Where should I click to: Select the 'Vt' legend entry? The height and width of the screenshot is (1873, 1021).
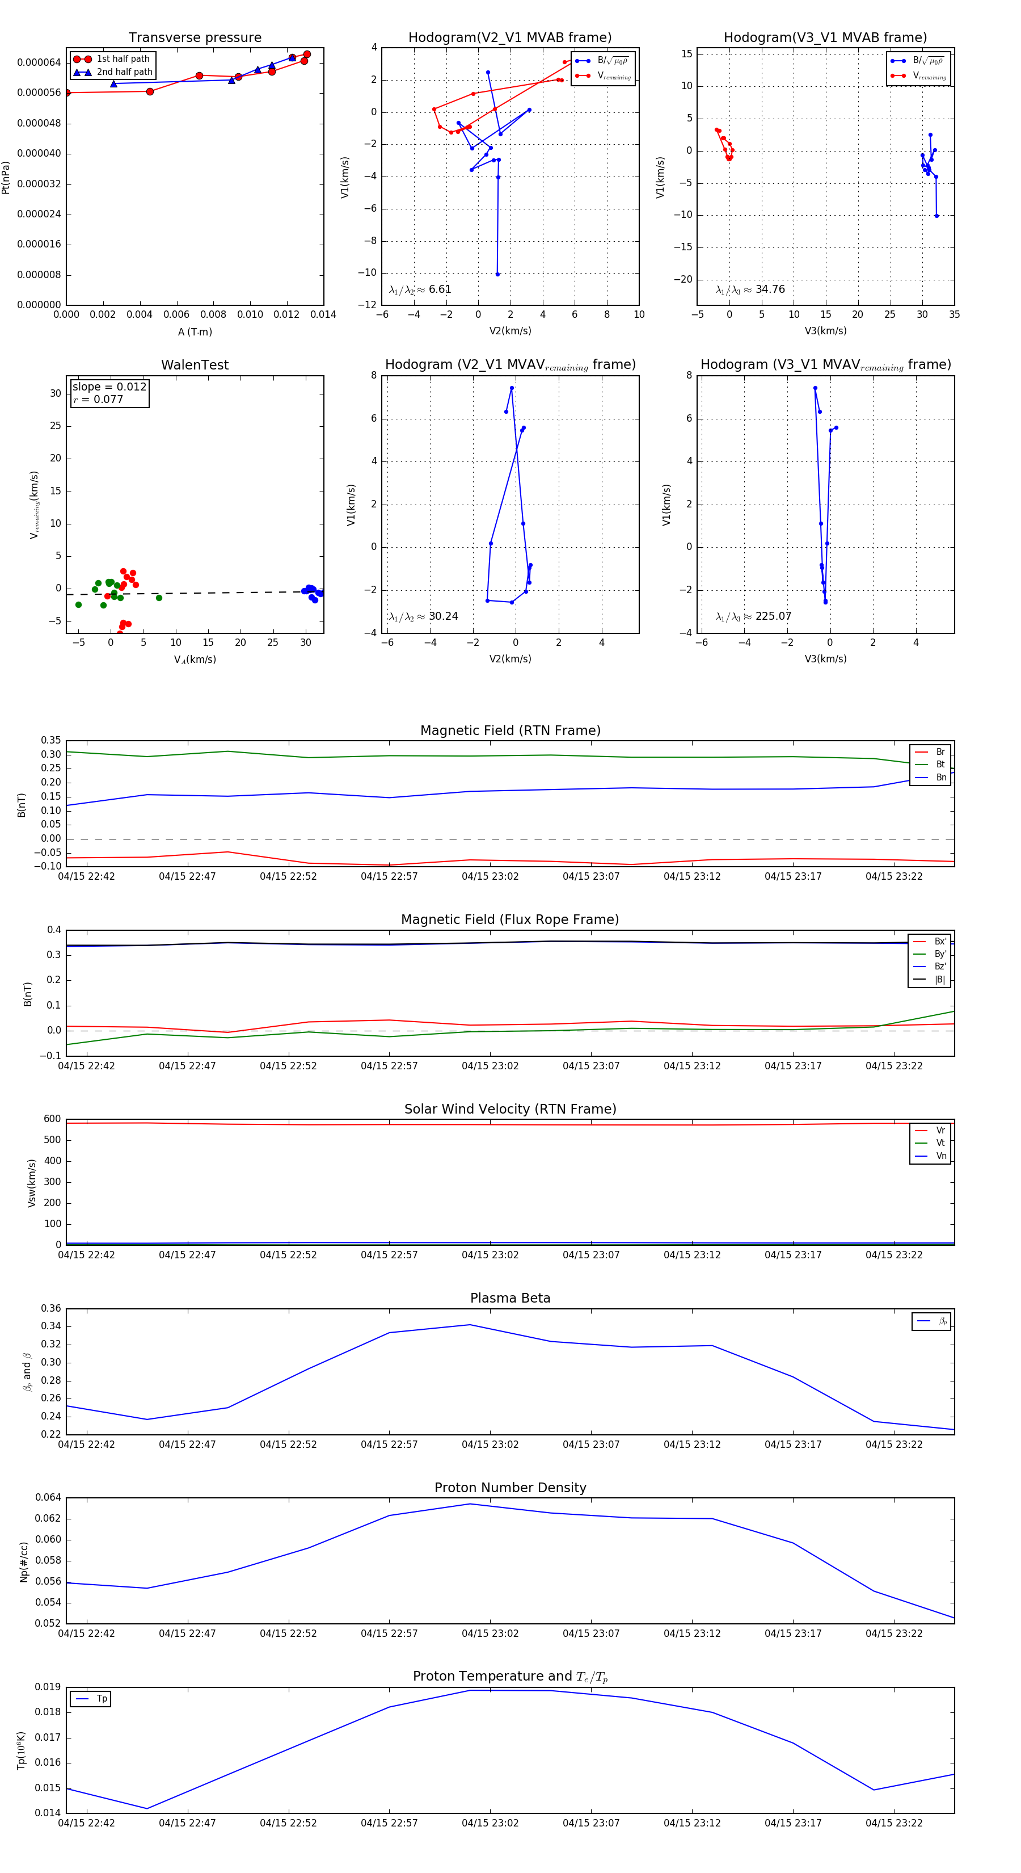click(x=930, y=1143)
